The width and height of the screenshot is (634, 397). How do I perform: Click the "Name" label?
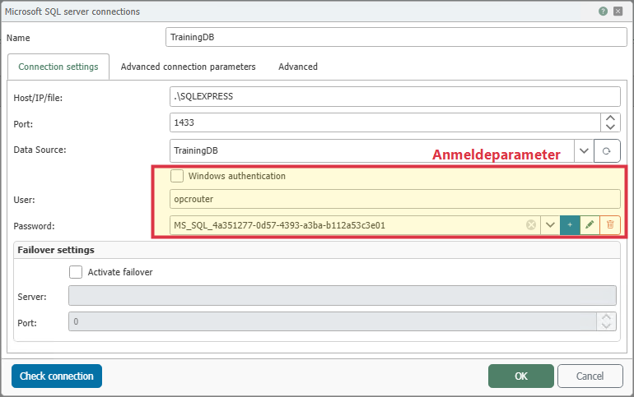[x=18, y=38]
